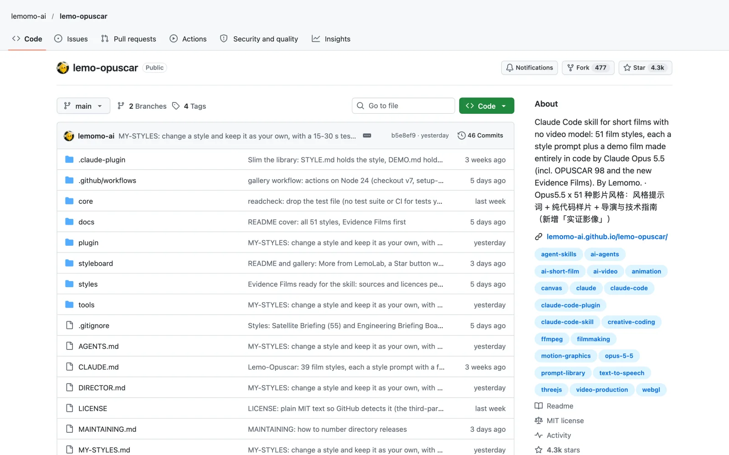Open the core folder

click(x=86, y=201)
